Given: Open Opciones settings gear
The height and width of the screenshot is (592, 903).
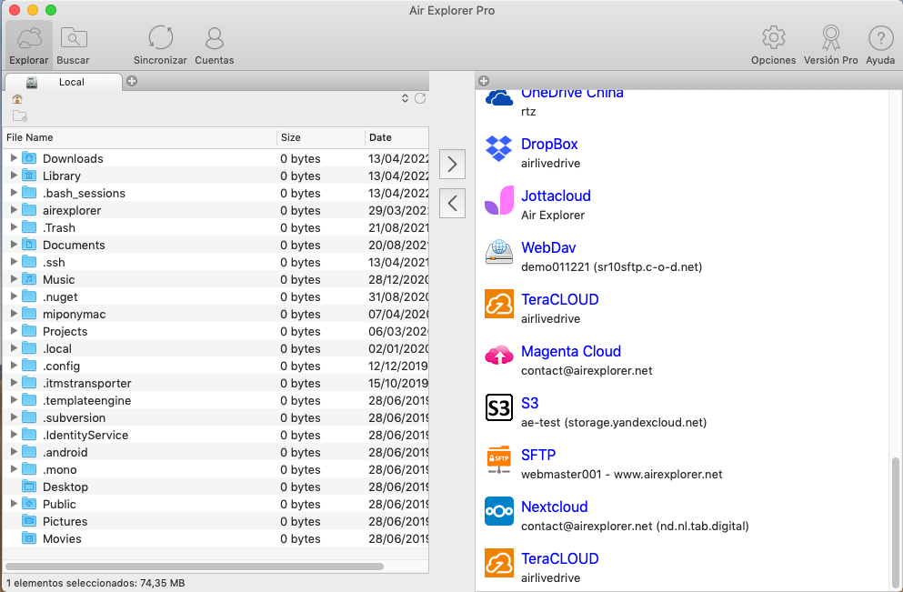Looking at the screenshot, I should point(774,45).
